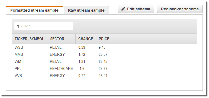
Task: Click the CHANGE column header
Action: [86, 39]
